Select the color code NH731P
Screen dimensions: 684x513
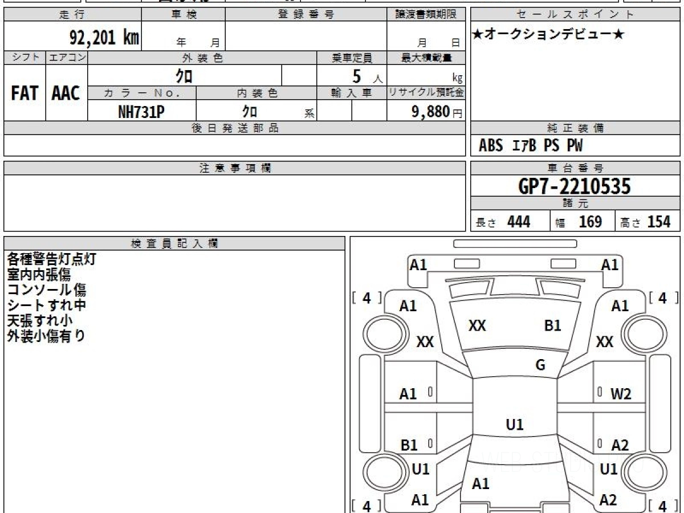click(x=141, y=112)
